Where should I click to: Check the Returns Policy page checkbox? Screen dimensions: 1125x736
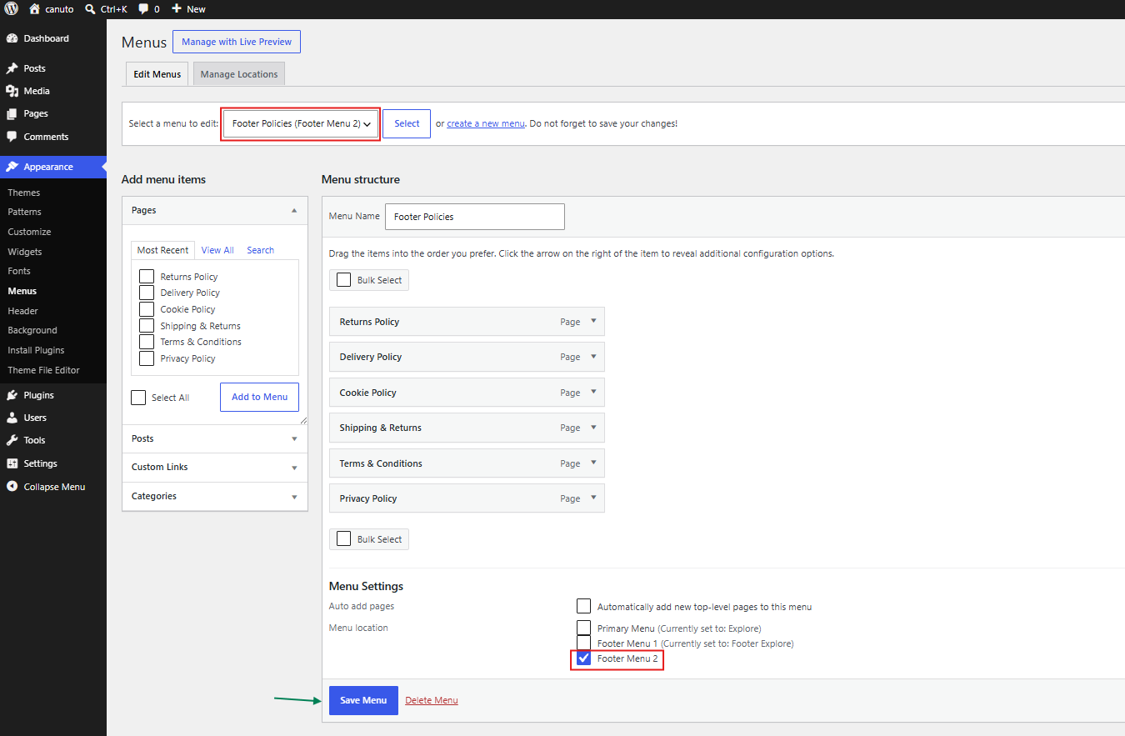(x=147, y=277)
